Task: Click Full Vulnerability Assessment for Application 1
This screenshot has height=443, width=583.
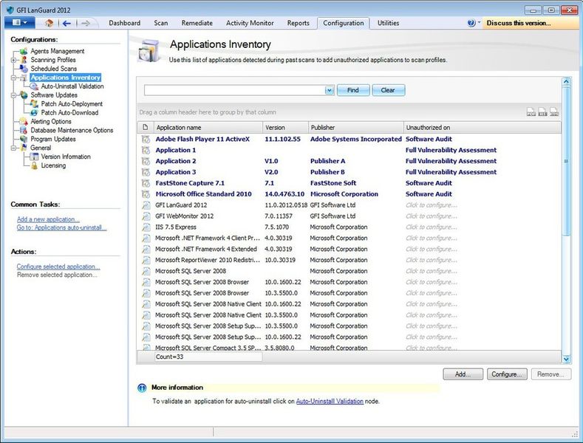Action: [x=451, y=150]
